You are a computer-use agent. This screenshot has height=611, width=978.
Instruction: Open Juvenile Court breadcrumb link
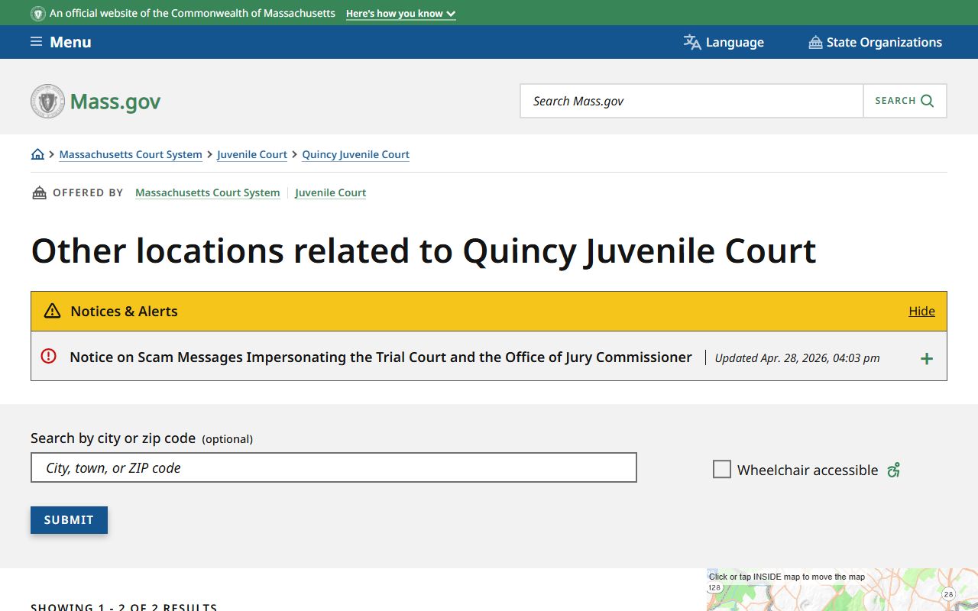click(252, 154)
